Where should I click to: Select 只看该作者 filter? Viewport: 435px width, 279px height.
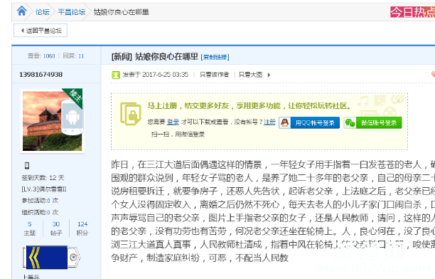[215, 75]
